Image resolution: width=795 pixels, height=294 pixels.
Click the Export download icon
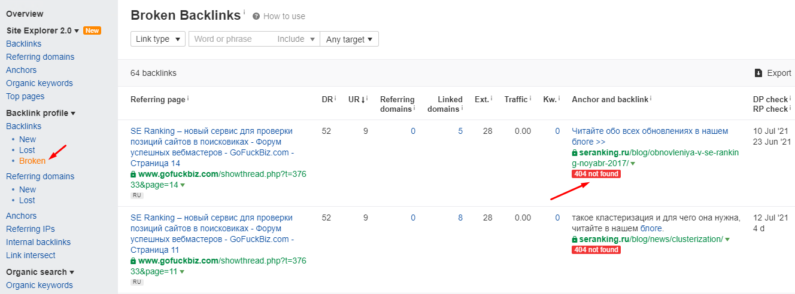click(x=758, y=73)
